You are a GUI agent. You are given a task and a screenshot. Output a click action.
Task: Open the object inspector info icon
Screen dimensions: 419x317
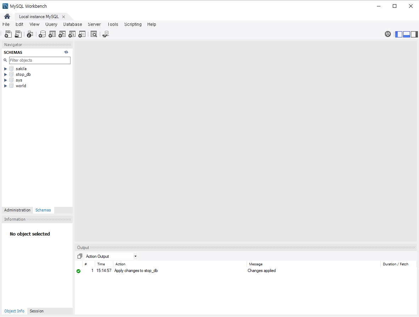(x=30, y=34)
